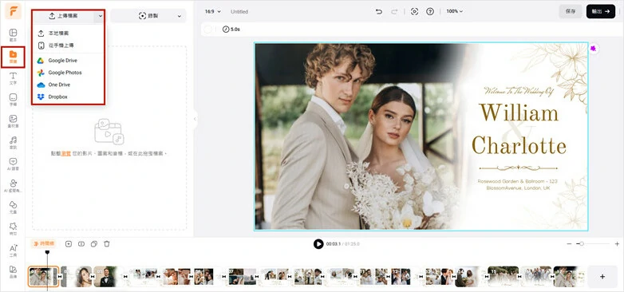Viewport: 624px width, 292px height.
Task: Click the 5.0s scene duration
Action: (x=231, y=30)
